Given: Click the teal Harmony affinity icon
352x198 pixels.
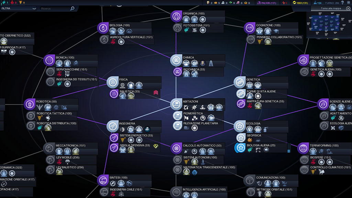Looking at the screenshot, I should [x=4, y=2].
